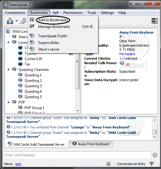
Task: Click the Welcome channel icon
Action: click(14, 37)
